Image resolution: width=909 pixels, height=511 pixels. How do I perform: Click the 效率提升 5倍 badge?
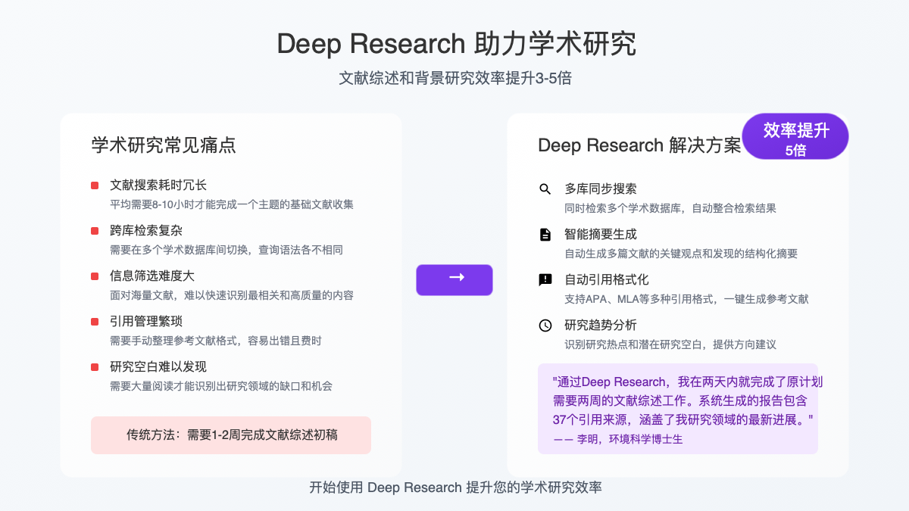pos(795,136)
